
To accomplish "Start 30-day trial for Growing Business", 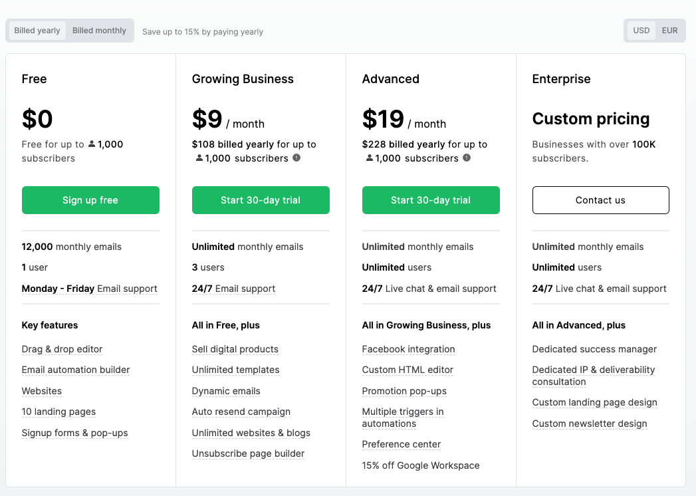I will (x=261, y=200).
